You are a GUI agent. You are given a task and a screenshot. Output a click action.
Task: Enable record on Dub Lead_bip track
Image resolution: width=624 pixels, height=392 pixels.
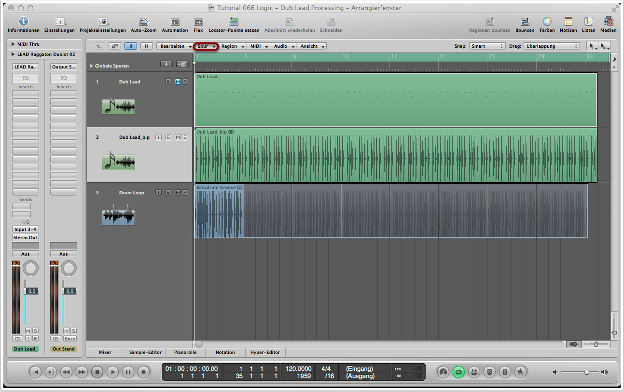pos(168,137)
